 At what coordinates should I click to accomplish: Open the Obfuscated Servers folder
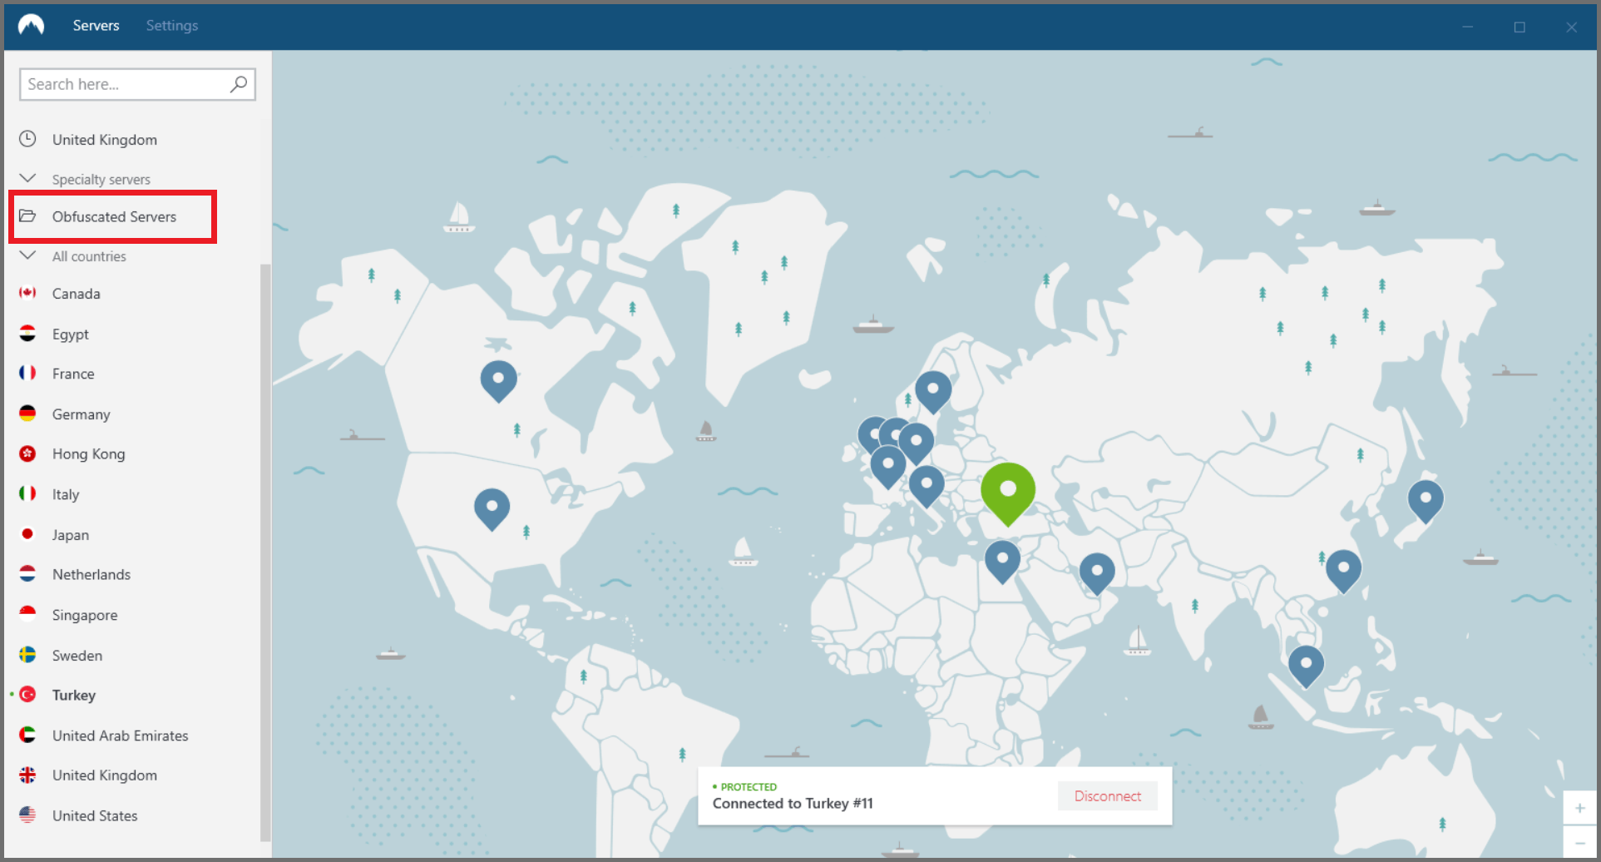[x=114, y=216]
